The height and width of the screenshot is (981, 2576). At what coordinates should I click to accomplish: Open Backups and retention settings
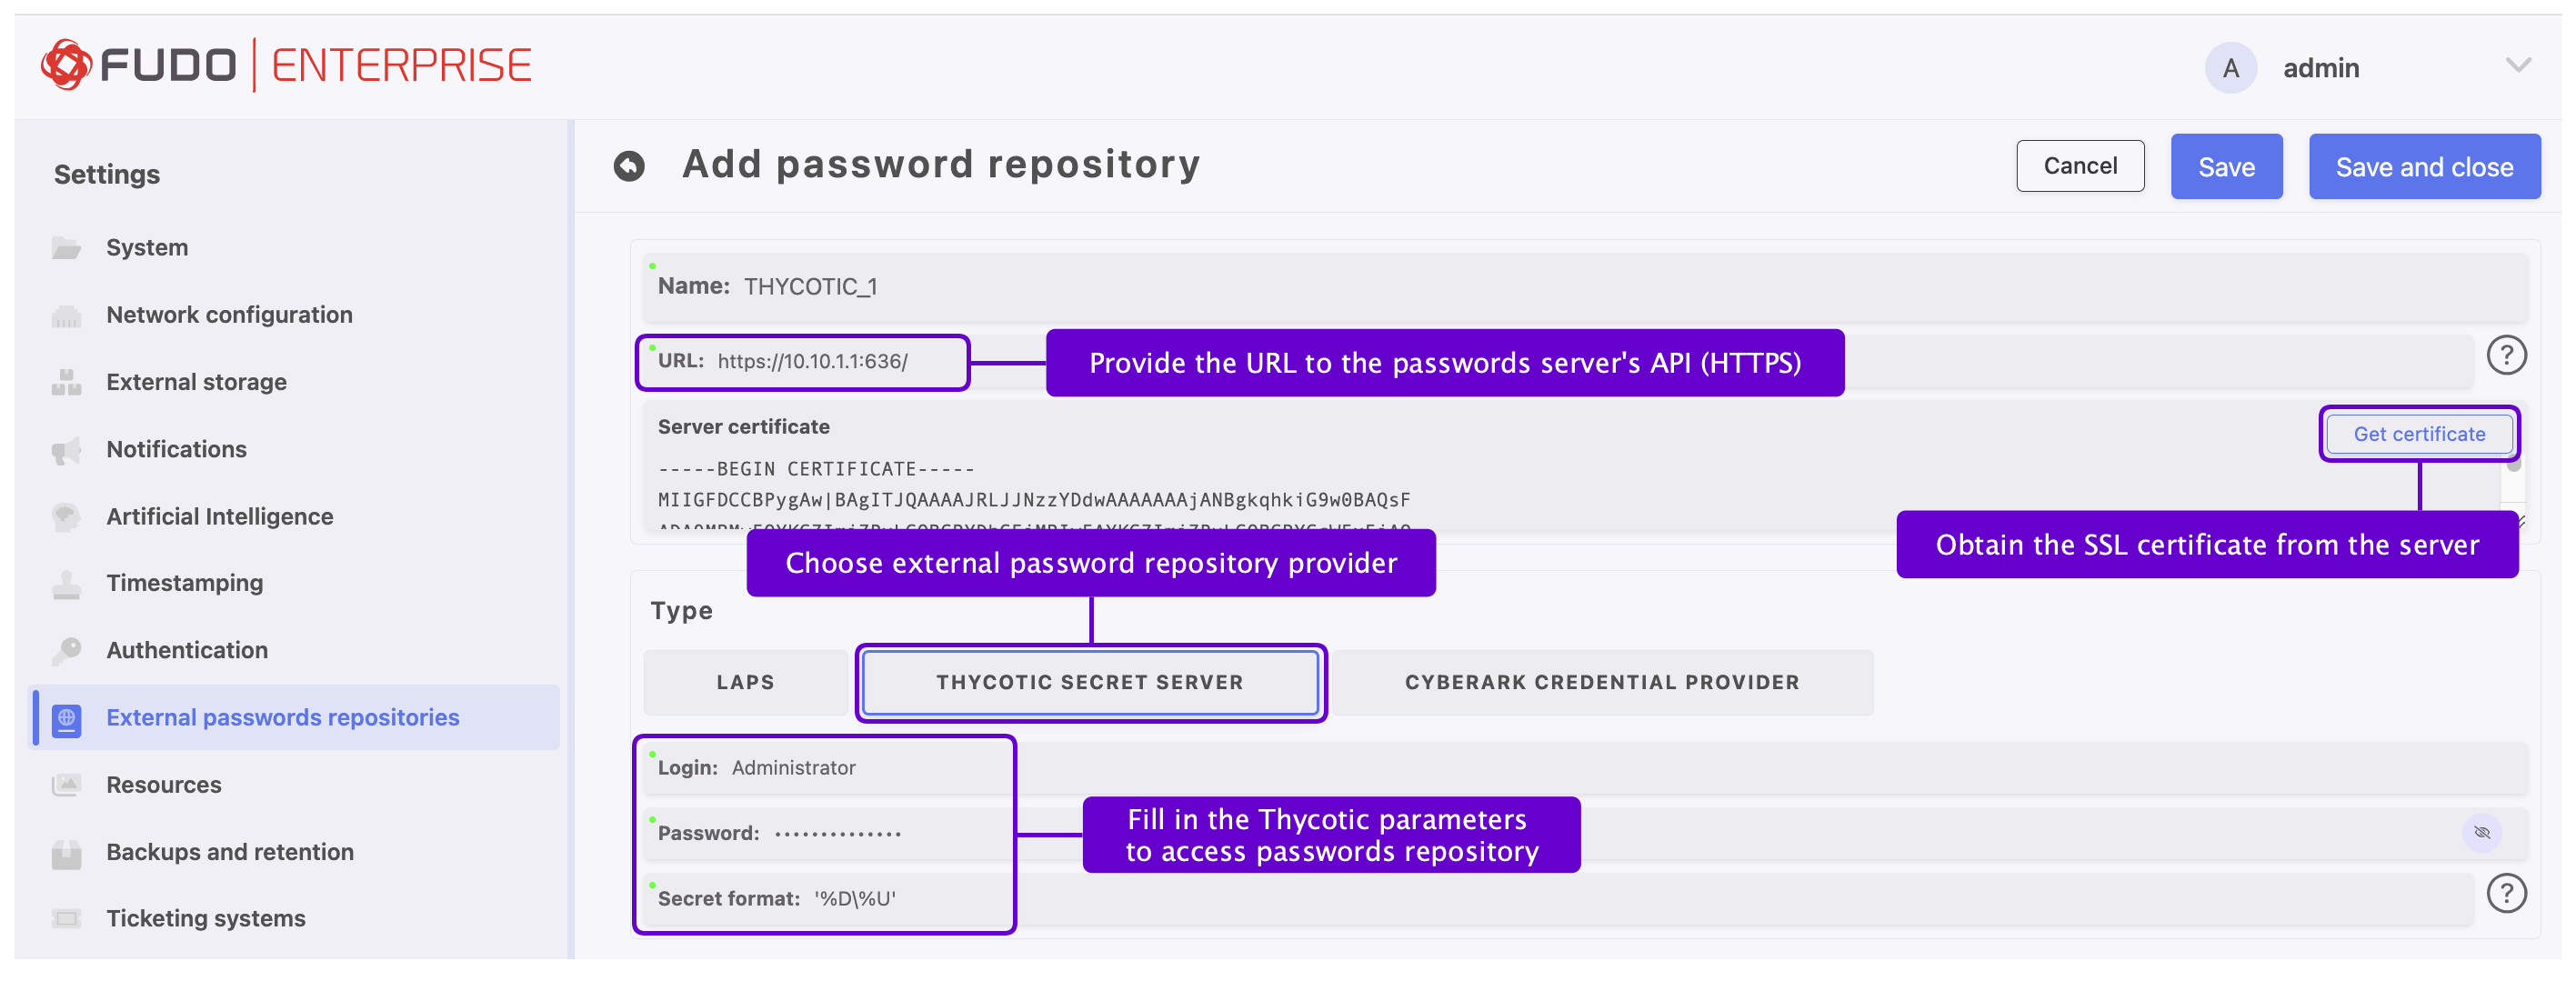pos(229,852)
